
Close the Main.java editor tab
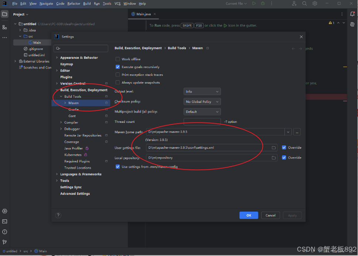(x=154, y=14)
